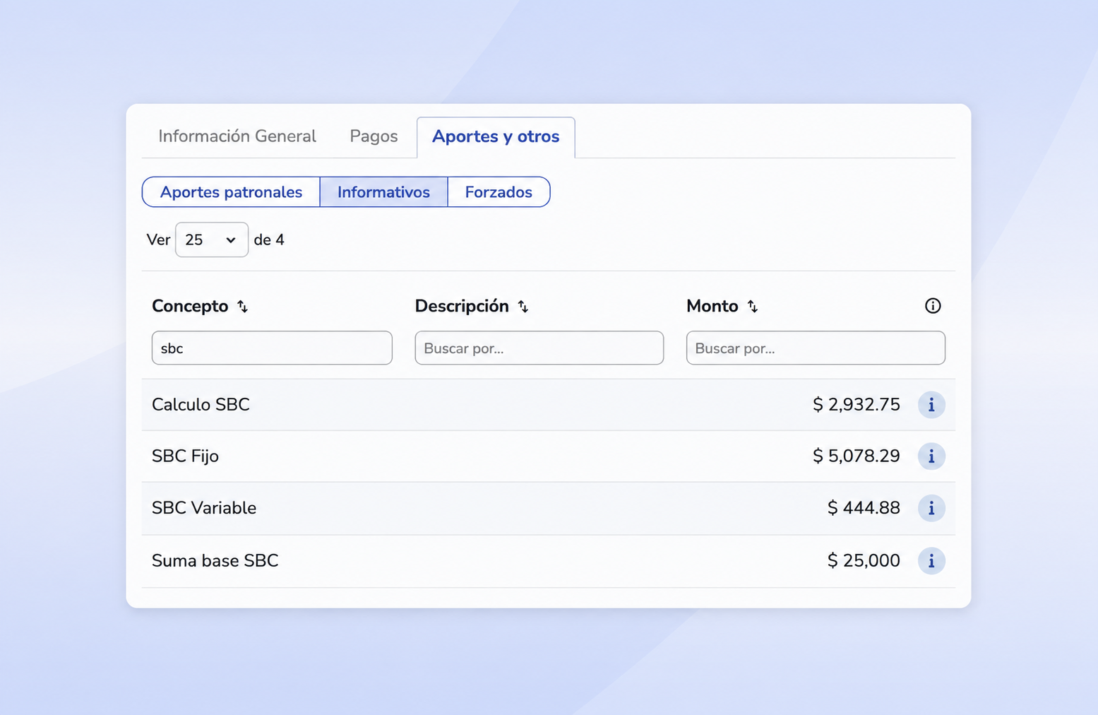Click the amount $ 5,078.29
The width and height of the screenshot is (1098, 715).
pyautogui.click(x=857, y=456)
